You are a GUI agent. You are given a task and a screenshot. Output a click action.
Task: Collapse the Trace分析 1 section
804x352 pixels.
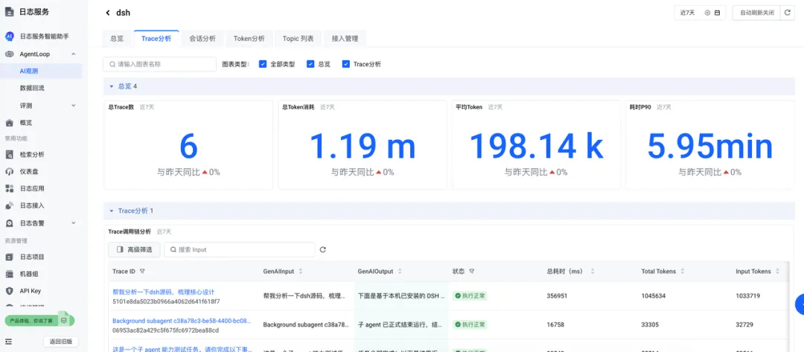pyautogui.click(x=111, y=211)
